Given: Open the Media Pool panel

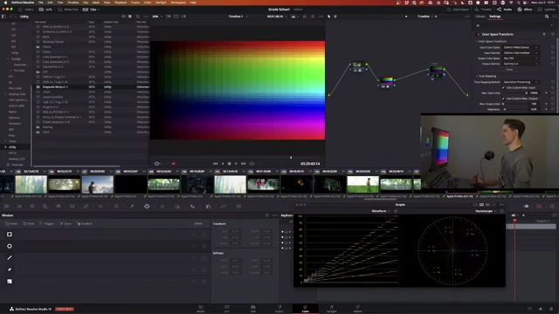Looking at the screenshot, I should point(68,10).
